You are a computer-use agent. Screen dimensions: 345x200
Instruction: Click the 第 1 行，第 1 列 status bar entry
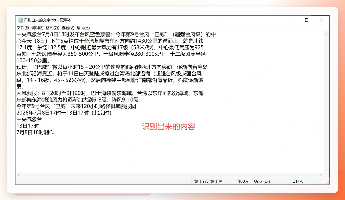[x=208, y=181]
